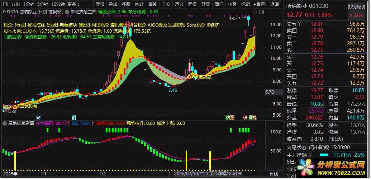
Task: Click the 叠加 overlay button
Action: point(113,4)
